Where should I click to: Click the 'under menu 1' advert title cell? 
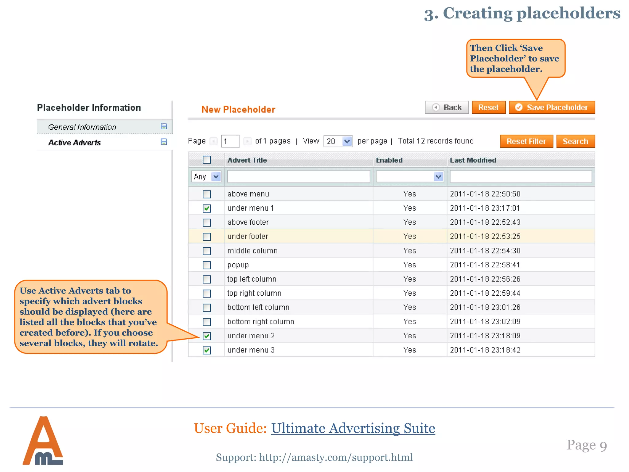pyautogui.click(x=299, y=208)
